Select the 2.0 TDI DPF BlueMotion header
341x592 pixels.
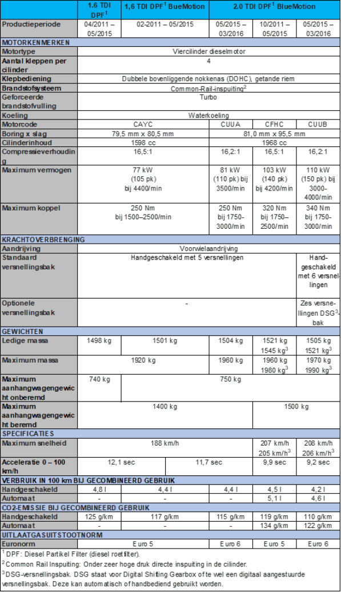coord(274,10)
